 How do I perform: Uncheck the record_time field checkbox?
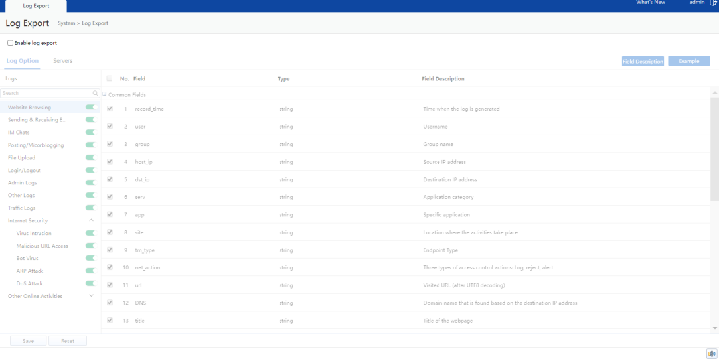(110, 109)
